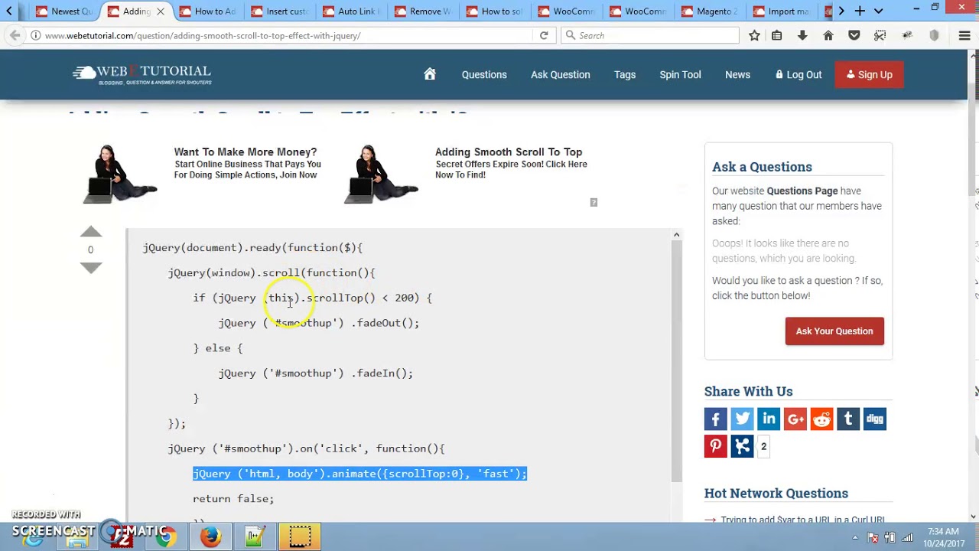
Task: Open the Trying to add $var hot question
Action: coord(802,520)
